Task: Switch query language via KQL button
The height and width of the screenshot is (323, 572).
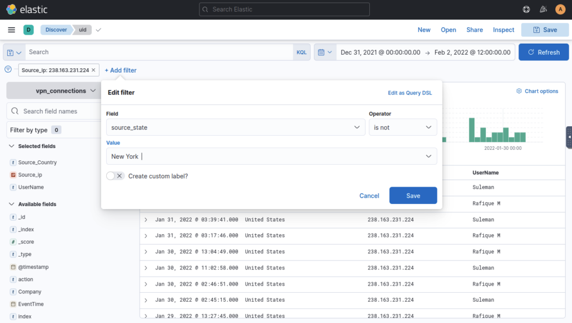Action: tap(301, 52)
